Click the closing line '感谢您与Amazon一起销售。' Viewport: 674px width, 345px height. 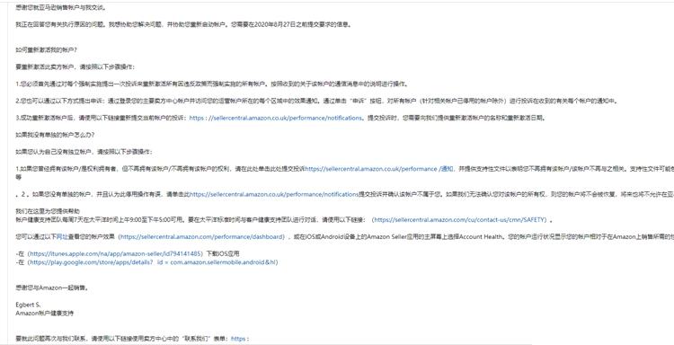point(52,287)
